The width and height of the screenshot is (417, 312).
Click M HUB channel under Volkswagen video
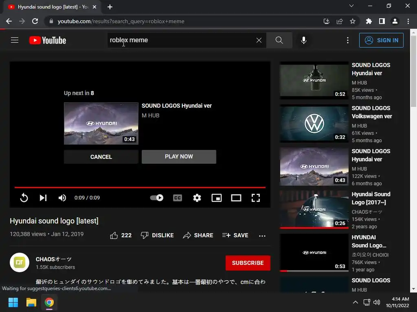pyautogui.click(x=359, y=126)
